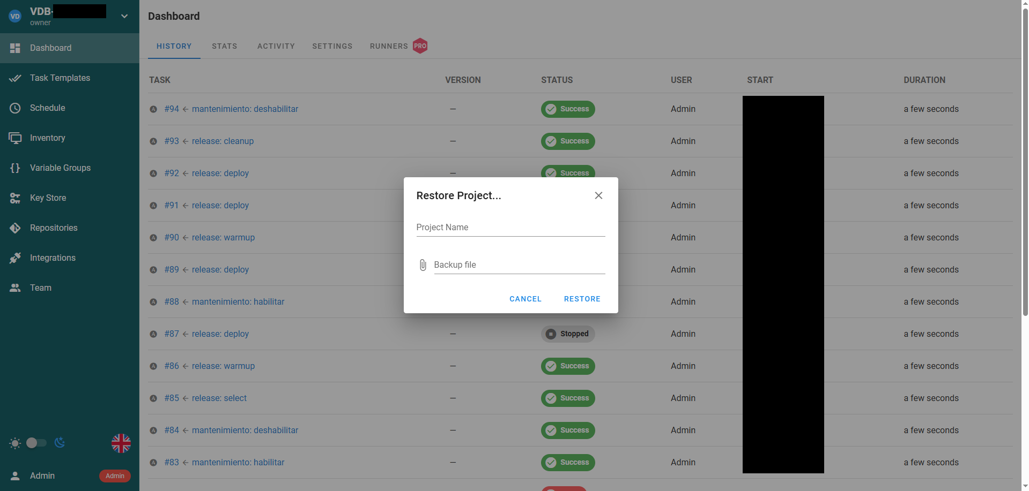Open task #94 mantenimiento: deshabilitar
Viewport: 1029px width, 491px height.
245,109
